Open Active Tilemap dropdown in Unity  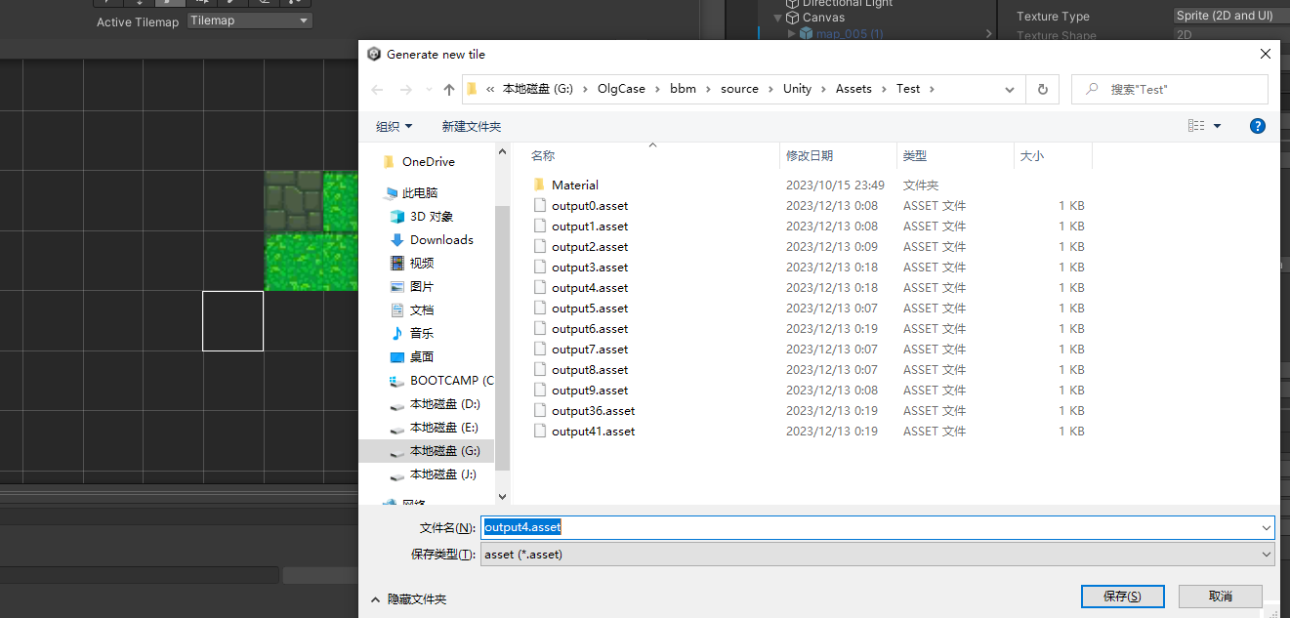click(249, 21)
